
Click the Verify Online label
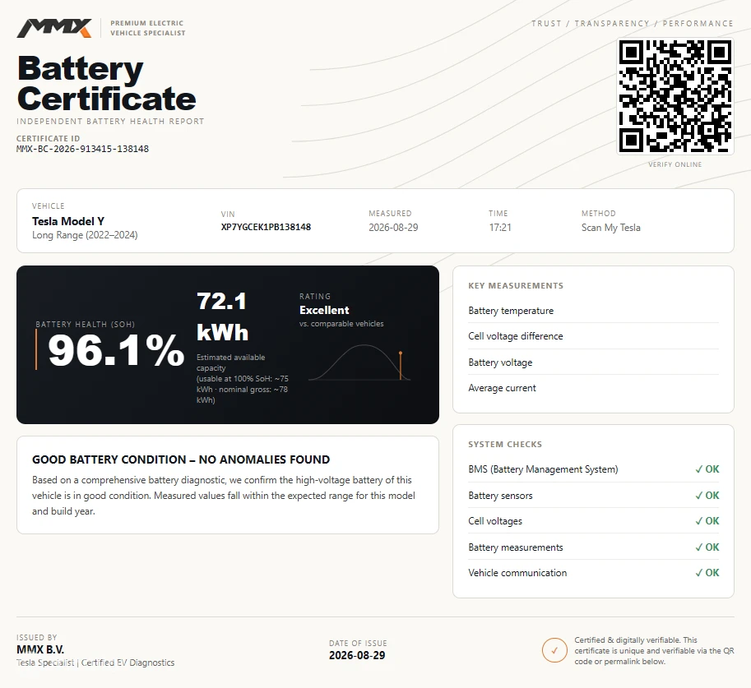(x=675, y=164)
